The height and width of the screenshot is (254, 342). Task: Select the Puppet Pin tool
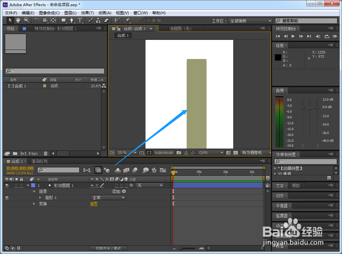pos(127,20)
